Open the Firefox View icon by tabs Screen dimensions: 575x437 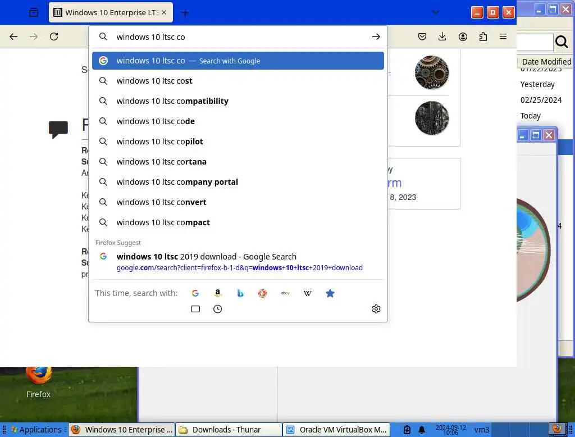click(33, 12)
